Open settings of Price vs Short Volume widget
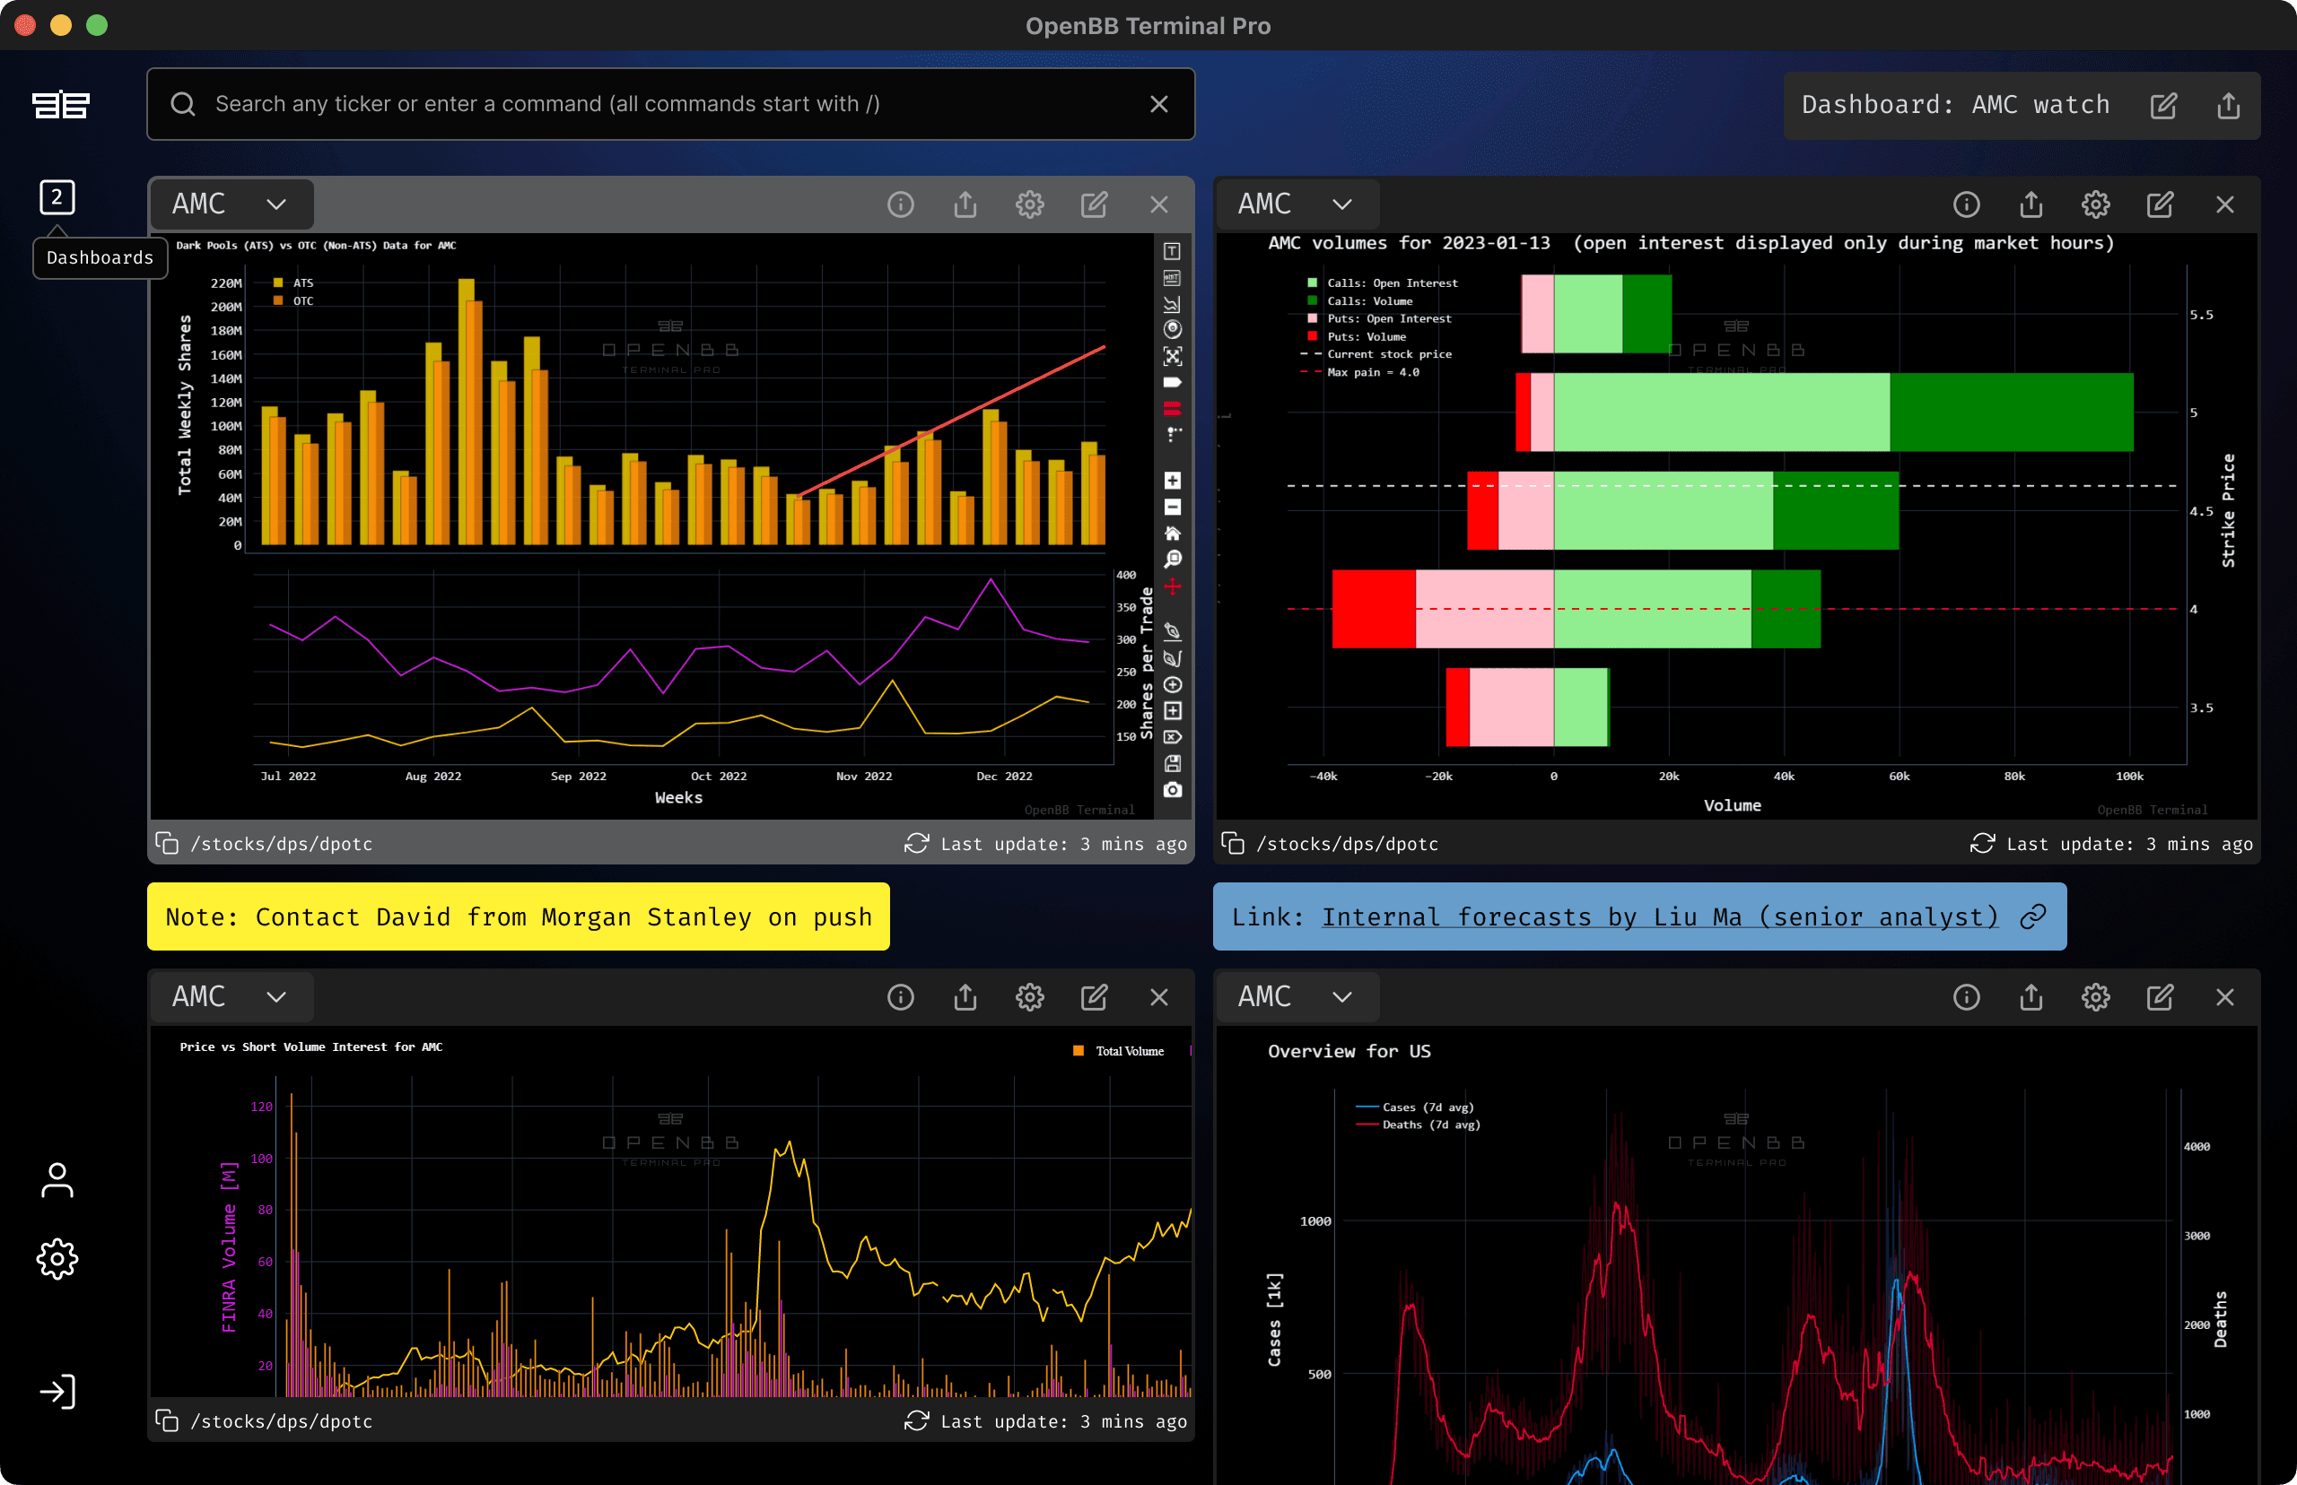 click(1029, 997)
